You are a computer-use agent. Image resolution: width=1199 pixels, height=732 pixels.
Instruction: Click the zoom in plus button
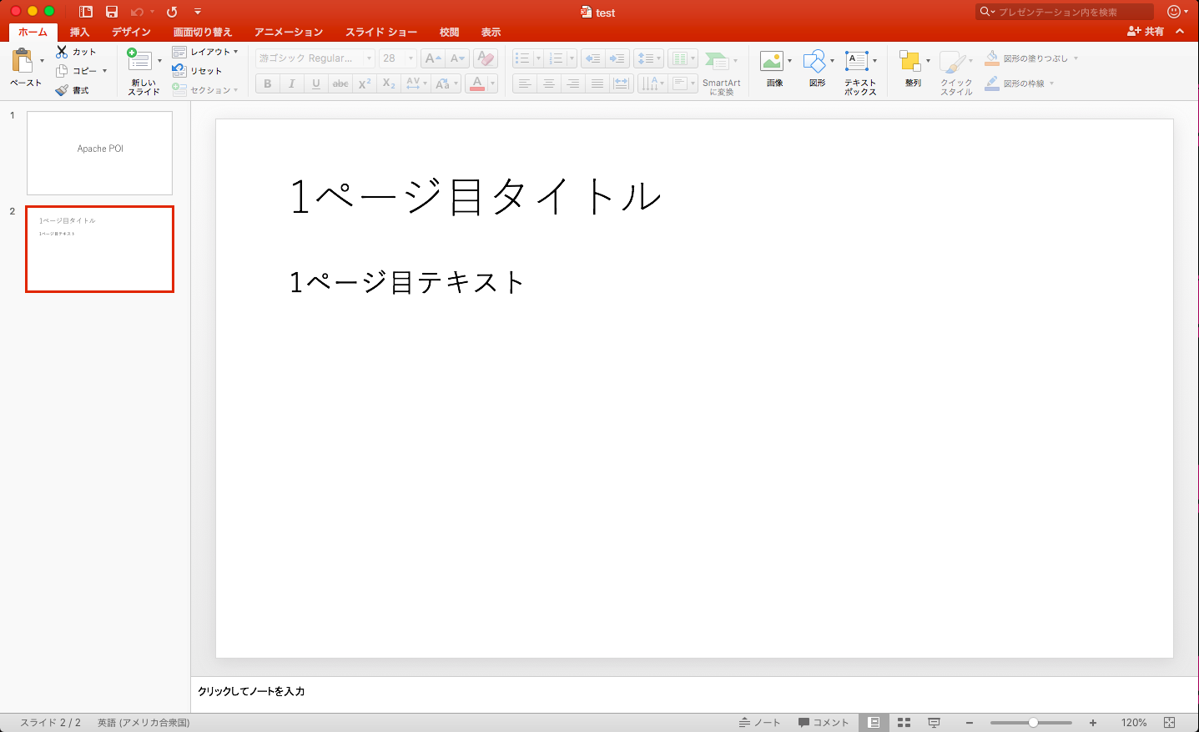1093,723
